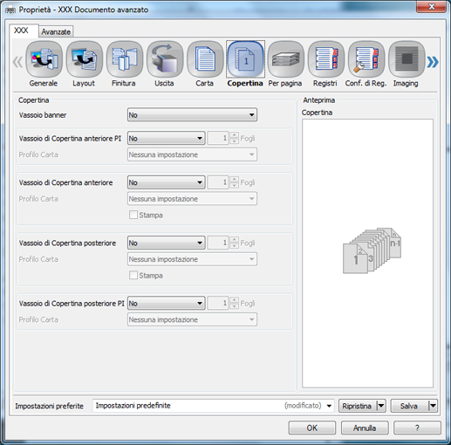Open the Conf. di Reg. icon
451x445 pixels.
pos(366,59)
